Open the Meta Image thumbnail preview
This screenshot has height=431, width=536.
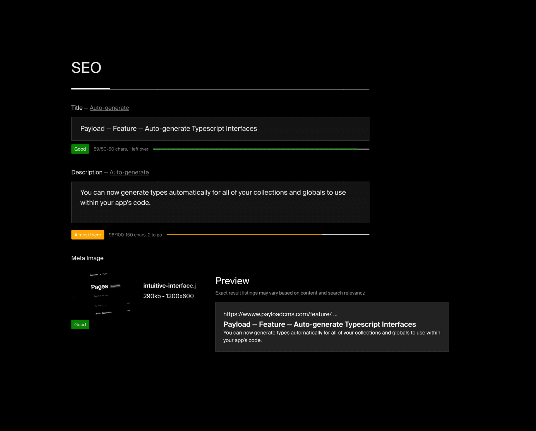tap(102, 293)
